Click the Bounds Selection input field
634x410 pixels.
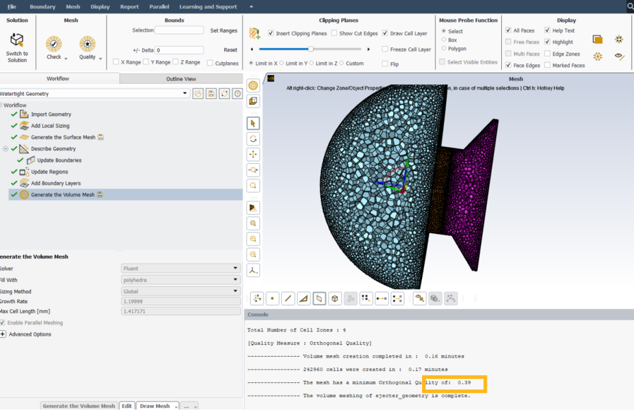point(179,30)
